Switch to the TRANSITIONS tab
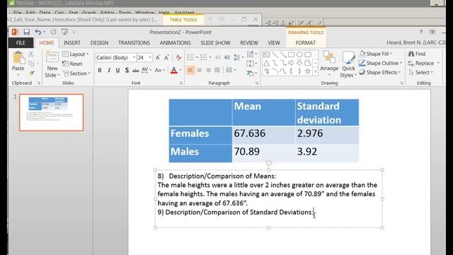 pyautogui.click(x=134, y=42)
